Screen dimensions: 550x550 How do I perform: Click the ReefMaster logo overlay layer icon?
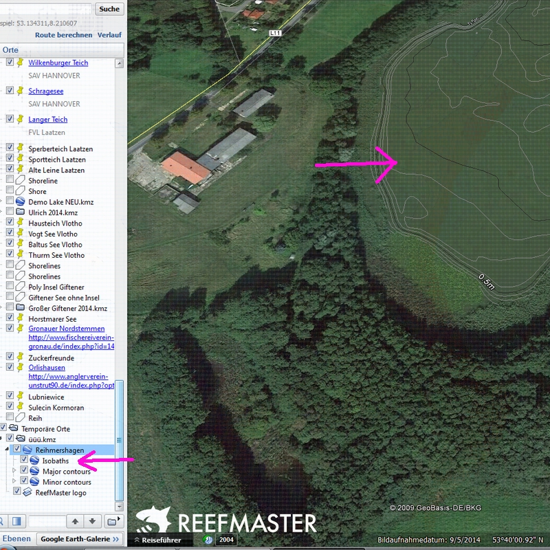pos(27,492)
